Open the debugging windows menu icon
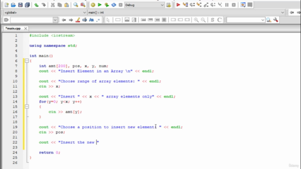The height and width of the screenshot is (169, 301). (243, 5)
